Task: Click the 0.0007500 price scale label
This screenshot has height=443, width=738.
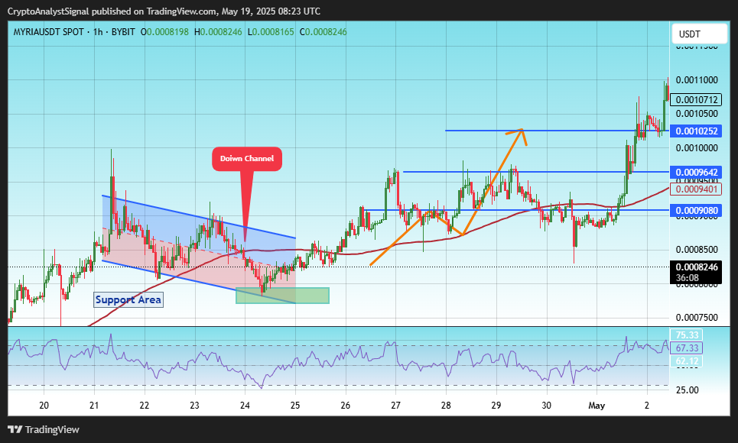Action: [x=697, y=318]
